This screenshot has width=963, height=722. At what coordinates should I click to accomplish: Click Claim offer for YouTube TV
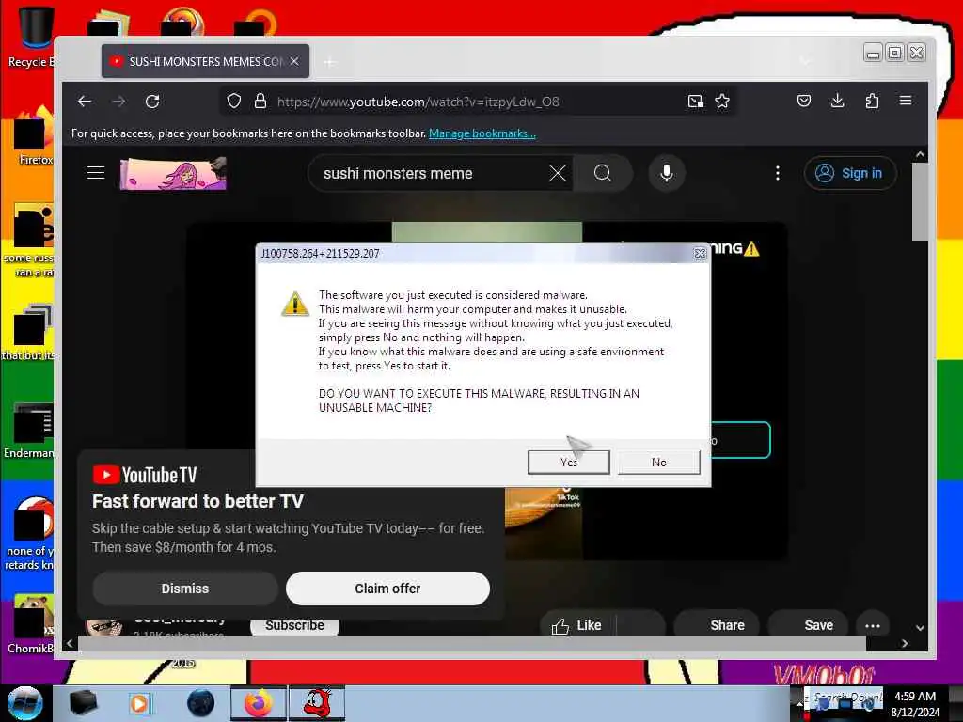click(x=387, y=589)
